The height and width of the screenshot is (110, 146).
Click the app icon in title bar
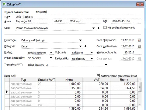4,4
